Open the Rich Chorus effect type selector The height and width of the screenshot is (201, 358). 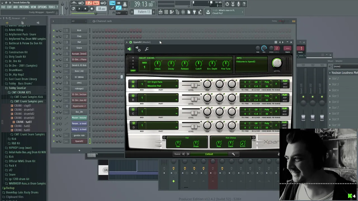pyautogui.click(x=231, y=138)
